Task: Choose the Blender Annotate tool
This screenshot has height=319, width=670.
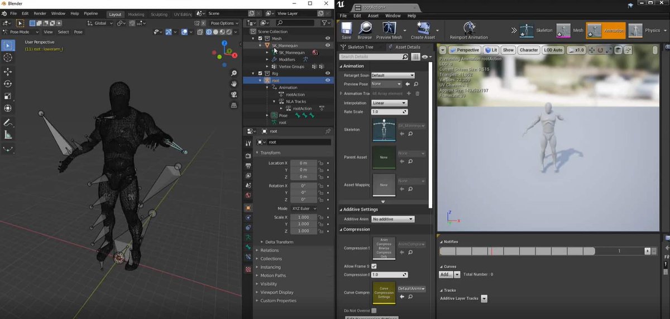Action: pos(8,122)
